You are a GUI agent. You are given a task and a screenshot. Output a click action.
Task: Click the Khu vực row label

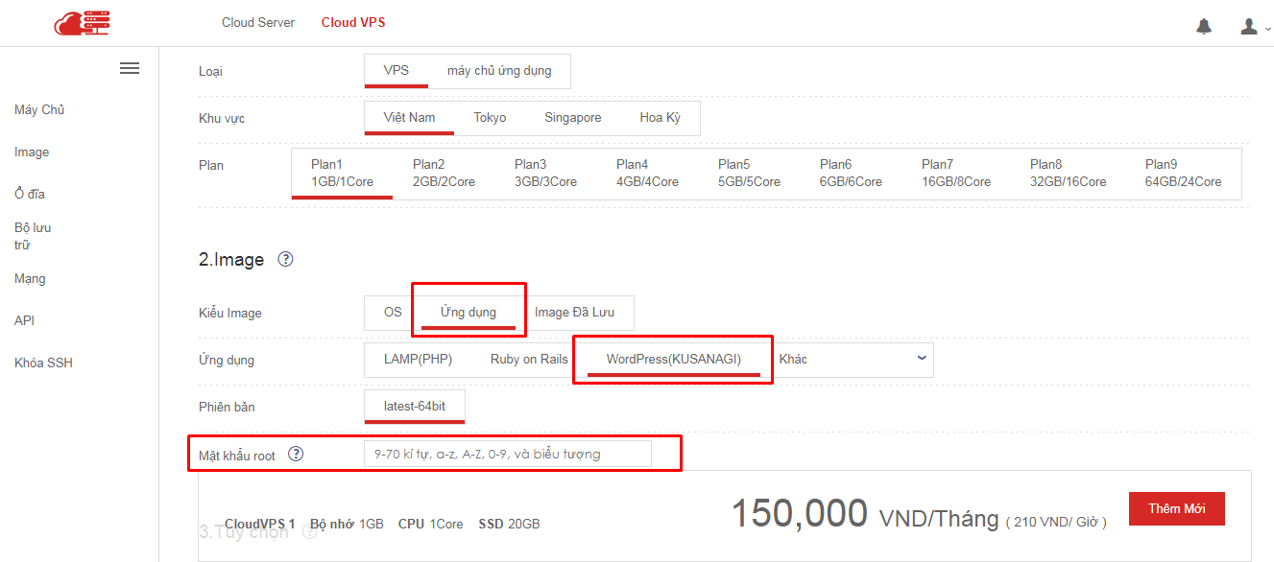pyautogui.click(x=222, y=118)
